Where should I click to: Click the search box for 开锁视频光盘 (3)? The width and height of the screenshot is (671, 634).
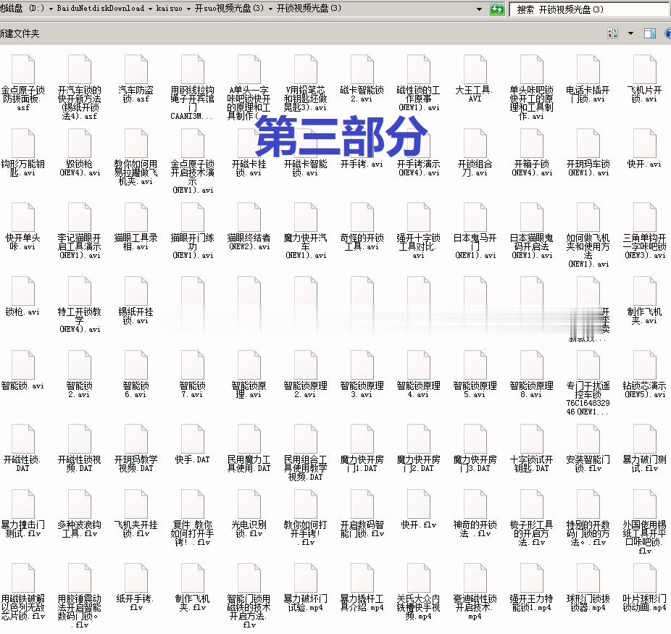pyautogui.click(x=591, y=9)
